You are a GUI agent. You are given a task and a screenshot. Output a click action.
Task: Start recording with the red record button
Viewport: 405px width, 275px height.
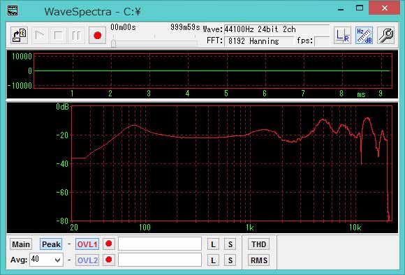click(97, 36)
